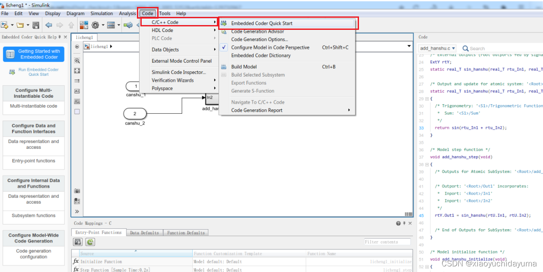The height and width of the screenshot is (272, 543).
Task: Open Multi-instantiable code link
Action: click(x=34, y=106)
